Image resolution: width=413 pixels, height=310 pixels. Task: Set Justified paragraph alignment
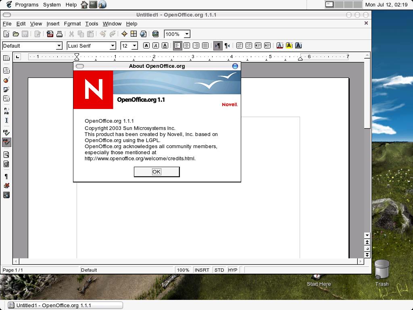pyautogui.click(x=205, y=46)
